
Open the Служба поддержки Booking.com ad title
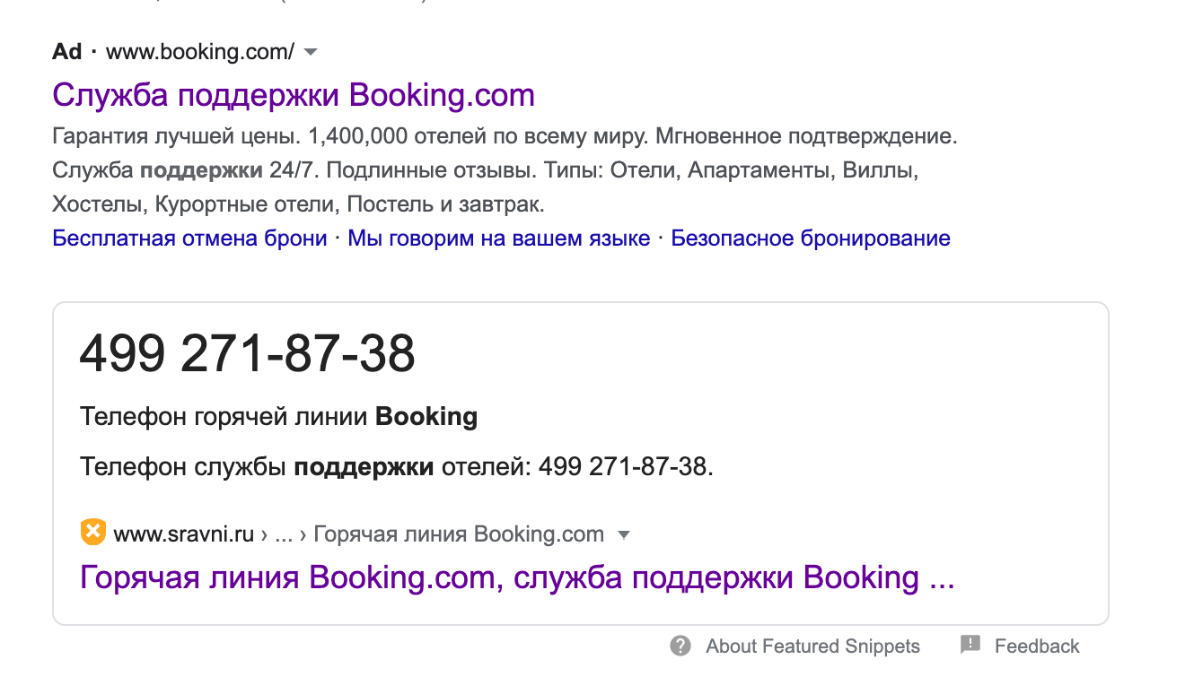click(x=294, y=95)
